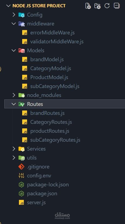Collapse all folders using the collapse icon
The width and height of the screenshot is (125, 224).
117,6
